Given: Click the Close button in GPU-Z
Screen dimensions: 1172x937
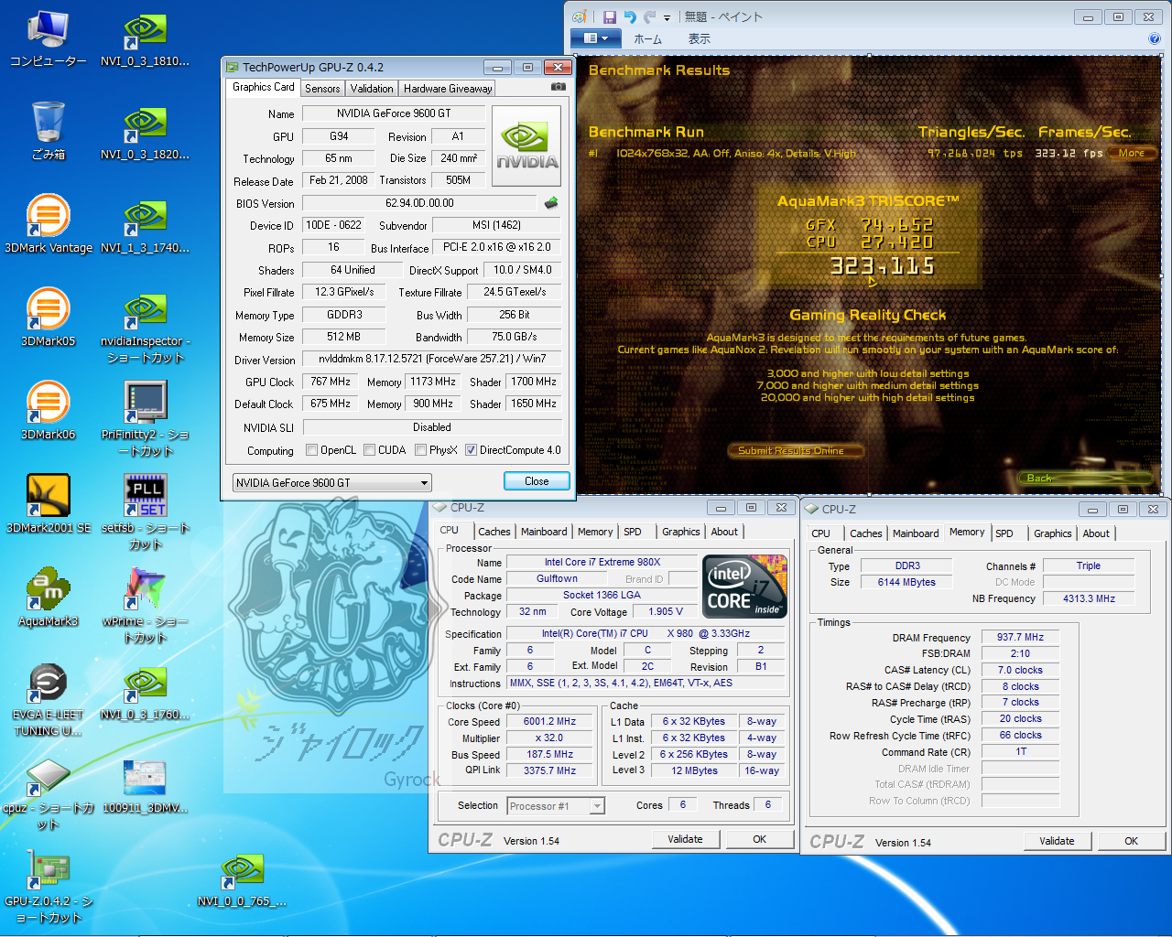Looking at the screenshot, I should tap(537, 481).
